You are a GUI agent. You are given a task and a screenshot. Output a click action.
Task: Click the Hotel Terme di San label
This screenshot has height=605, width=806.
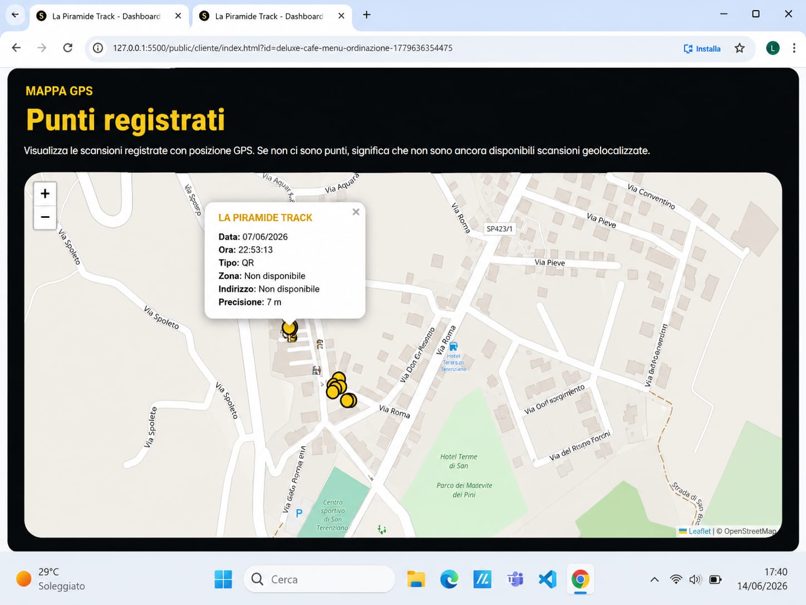[459, 461]
